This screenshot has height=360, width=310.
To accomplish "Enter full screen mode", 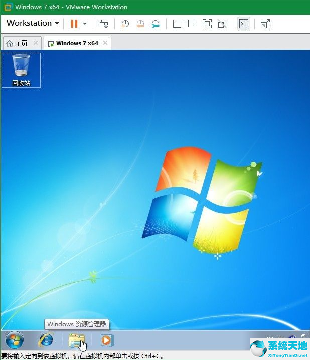I will click(207, 24).
